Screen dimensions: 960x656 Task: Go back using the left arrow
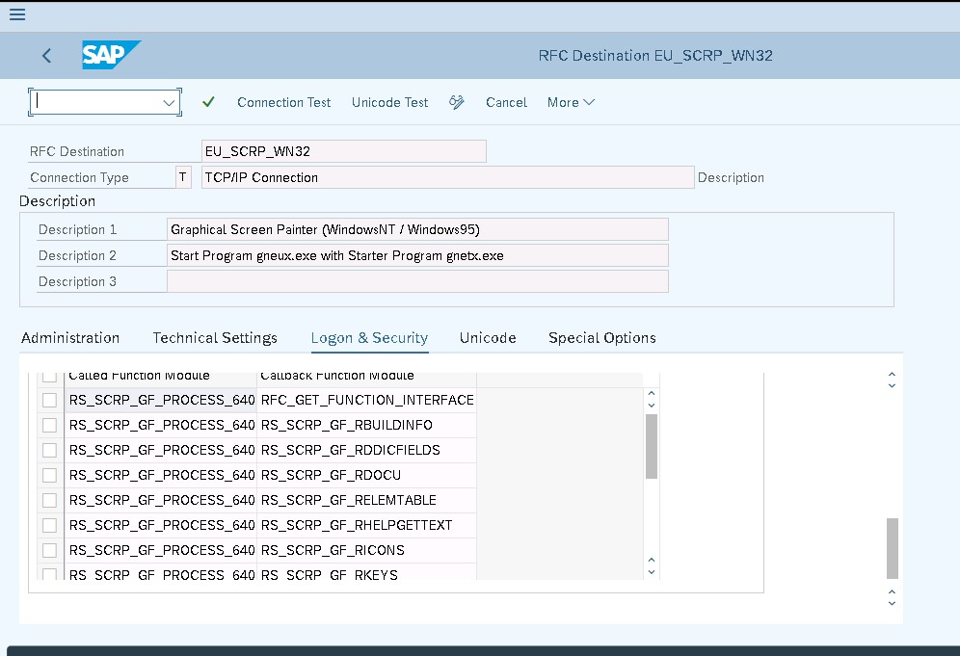tap(46, 56)
